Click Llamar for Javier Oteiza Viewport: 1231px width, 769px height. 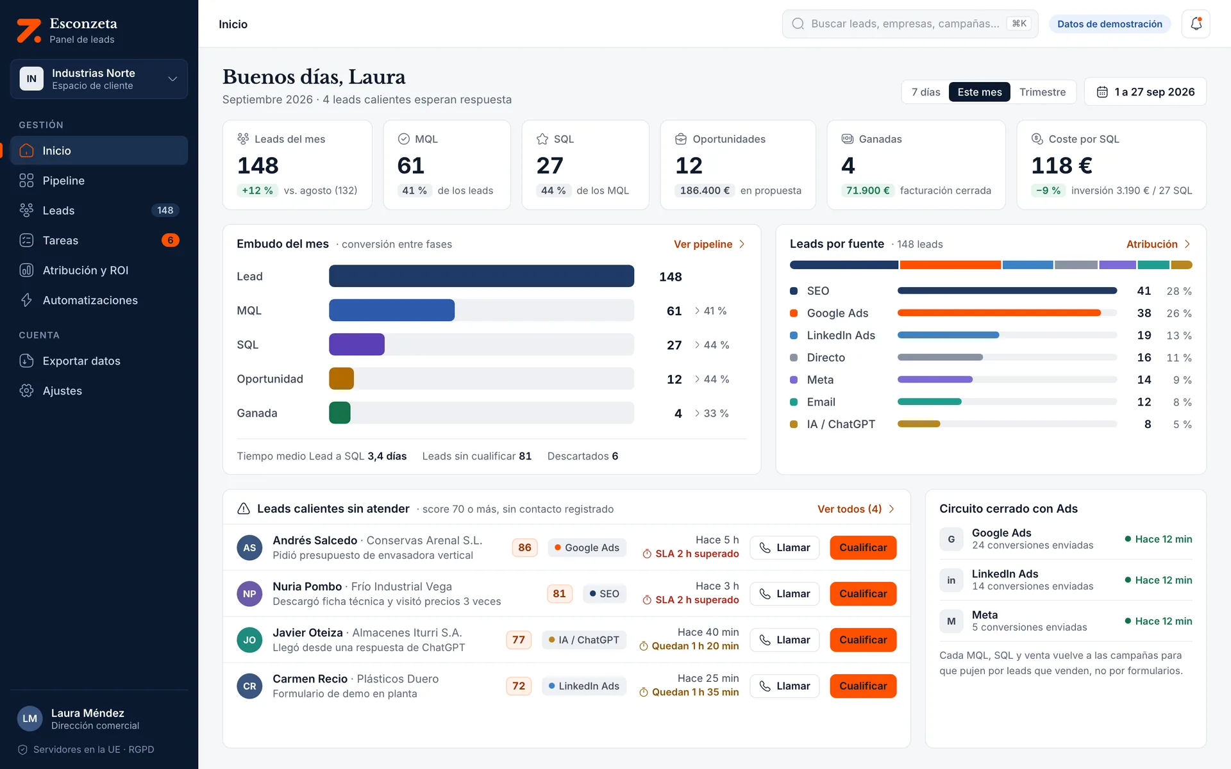point(785,640)
